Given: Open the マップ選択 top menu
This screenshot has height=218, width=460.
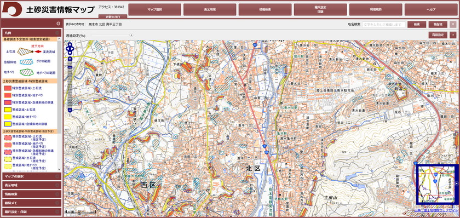Looking at the screenshot, I should 155,10.
